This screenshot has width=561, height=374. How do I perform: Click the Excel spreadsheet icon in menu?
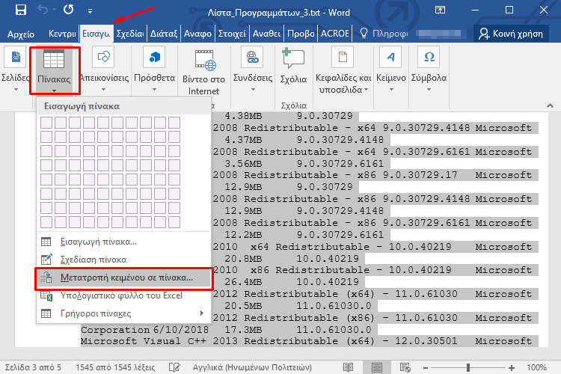tap(46, 295)
